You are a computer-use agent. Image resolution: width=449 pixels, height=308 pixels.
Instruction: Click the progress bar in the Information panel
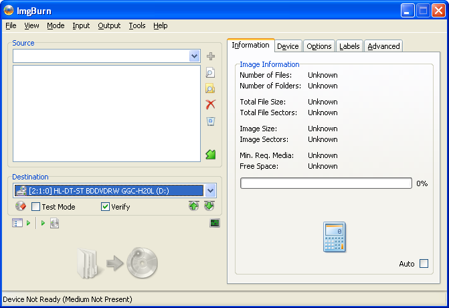(326, 183)
